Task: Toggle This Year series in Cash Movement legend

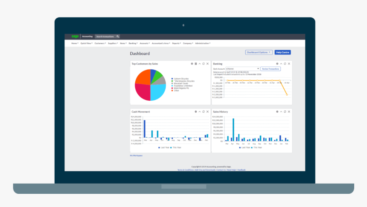Action: pos(176,147)
